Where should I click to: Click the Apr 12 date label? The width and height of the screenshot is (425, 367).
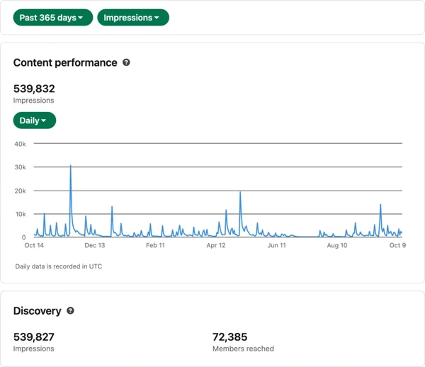click(x=216, y=246)
